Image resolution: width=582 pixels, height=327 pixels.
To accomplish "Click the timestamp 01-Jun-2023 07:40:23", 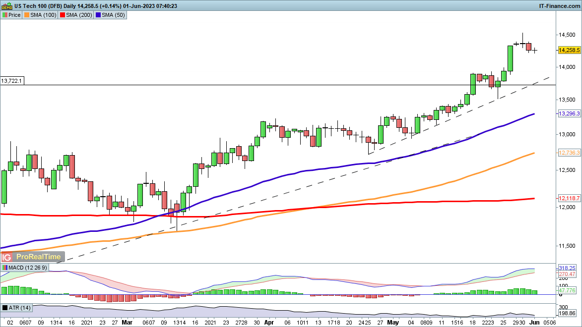I will pyautogui.click(x=150, y=6).
